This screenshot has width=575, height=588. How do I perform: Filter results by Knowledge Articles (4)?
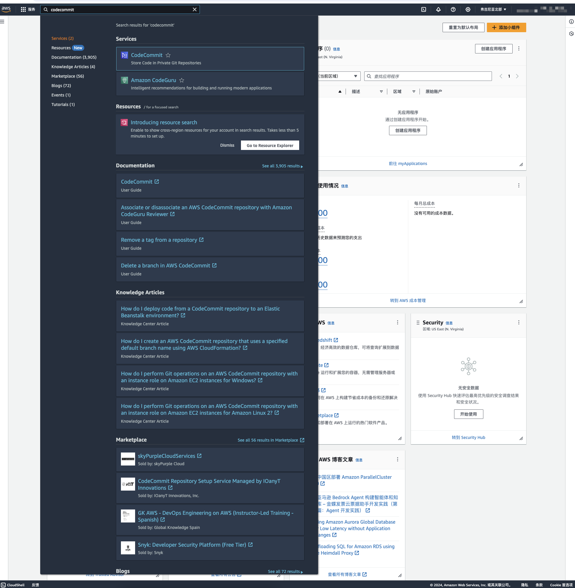pos(73,67)
